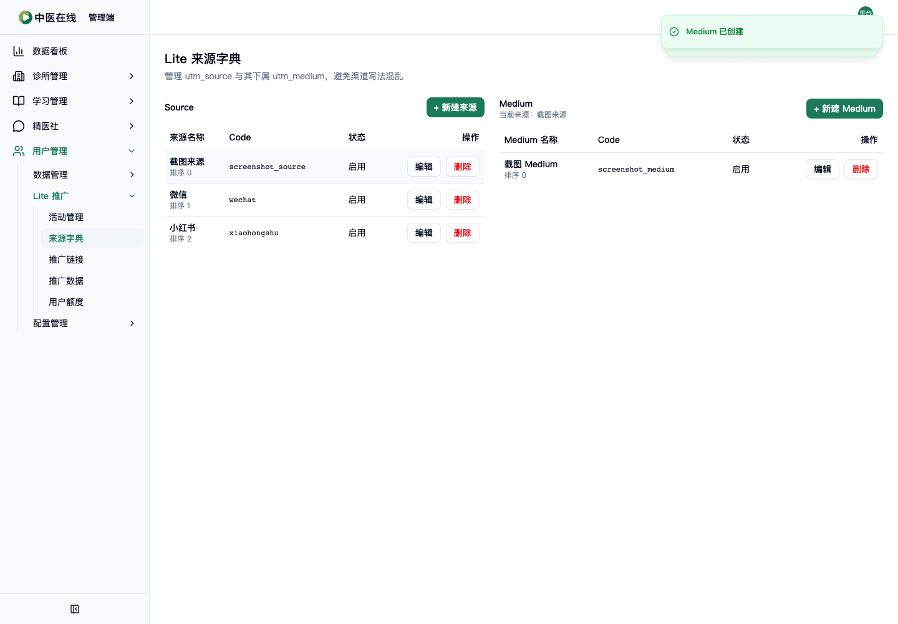
Task: Expand the 配置管理 chevron
Action: (x=132, y=323)
